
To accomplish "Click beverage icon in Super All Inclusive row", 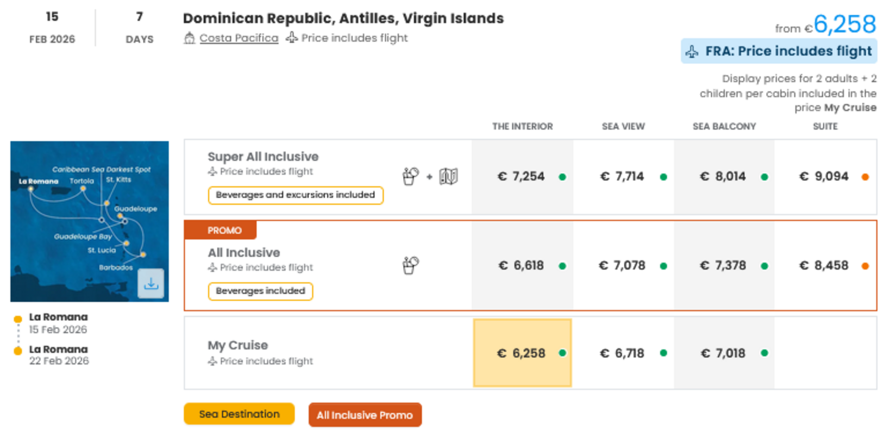I will pos(410,176).
